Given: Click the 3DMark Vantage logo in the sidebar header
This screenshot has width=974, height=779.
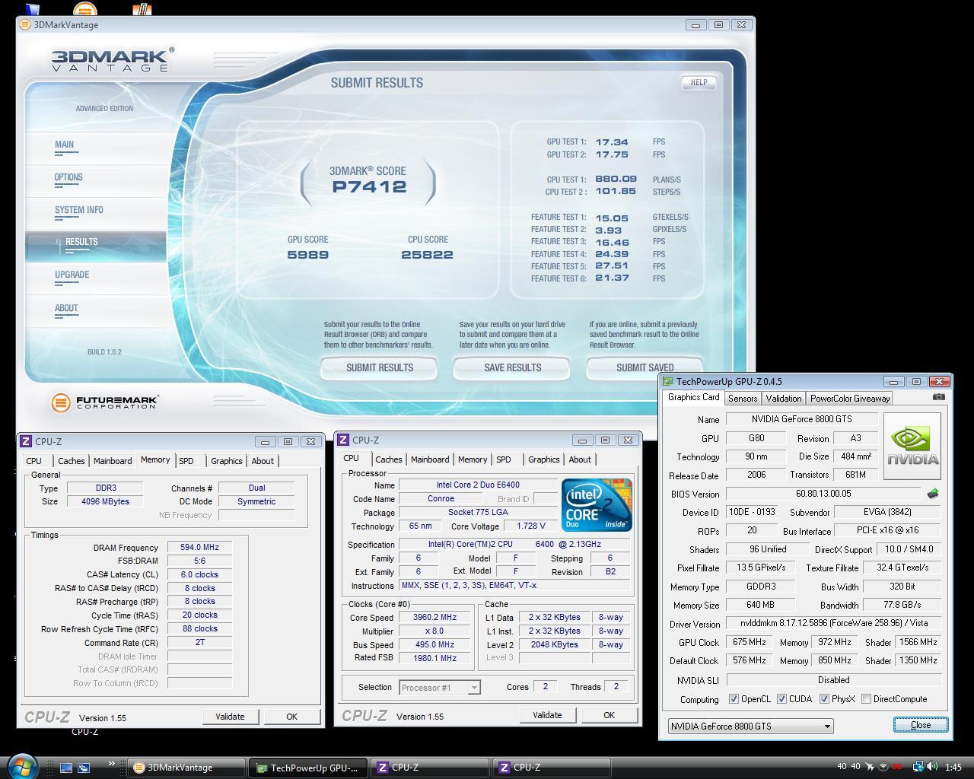Looking at the screenshot, I should point(113,60).
